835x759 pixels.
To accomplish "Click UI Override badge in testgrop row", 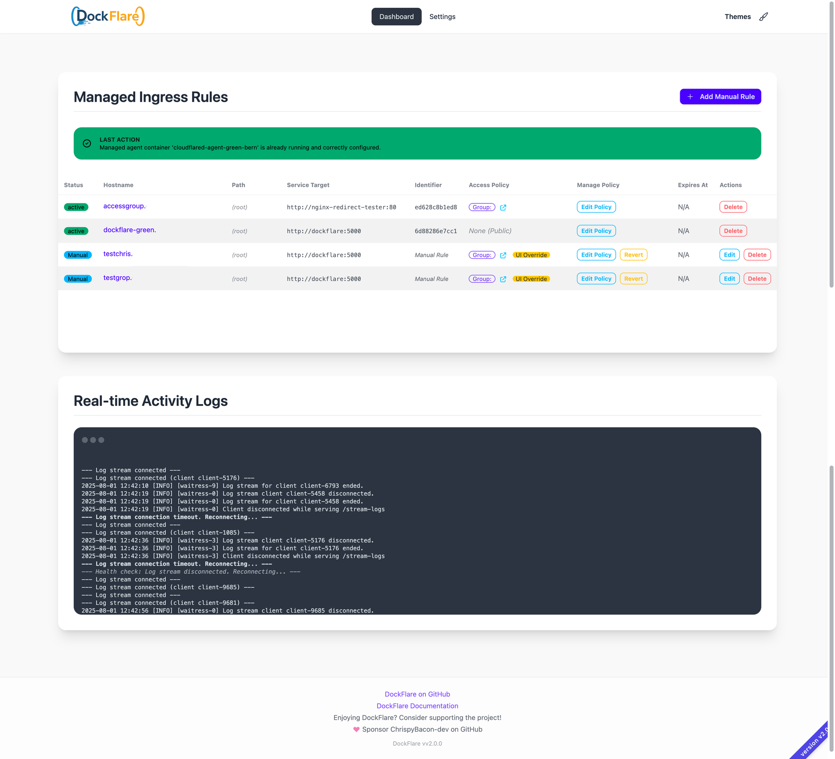I will (x=531, y=279).
